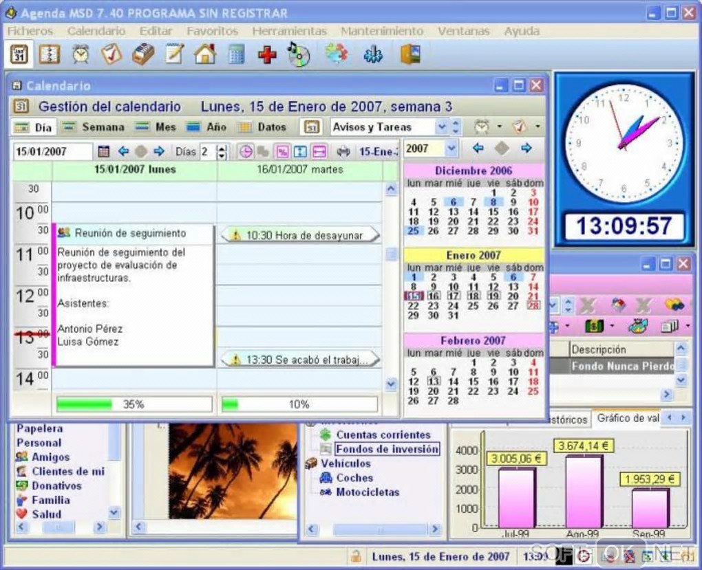The image size is (702, 570).
Task: Click the 35% progress bar for Monday
Action: tap(134, 404)
